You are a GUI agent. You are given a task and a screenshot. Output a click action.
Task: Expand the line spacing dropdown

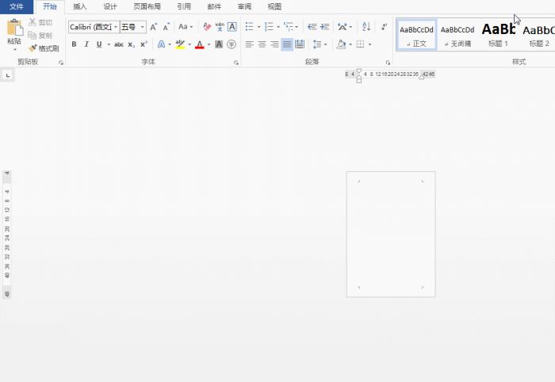click(326, 44)
